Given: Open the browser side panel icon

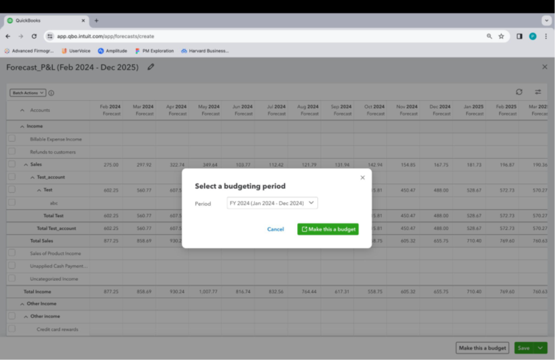Looking at the screenshot, I should click(x=519, y=37).
